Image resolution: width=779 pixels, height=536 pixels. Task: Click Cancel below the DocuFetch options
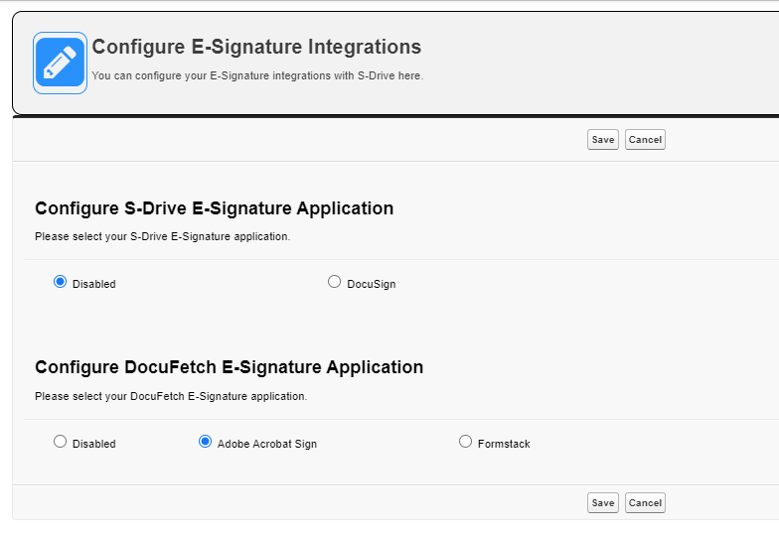point(645,503)
